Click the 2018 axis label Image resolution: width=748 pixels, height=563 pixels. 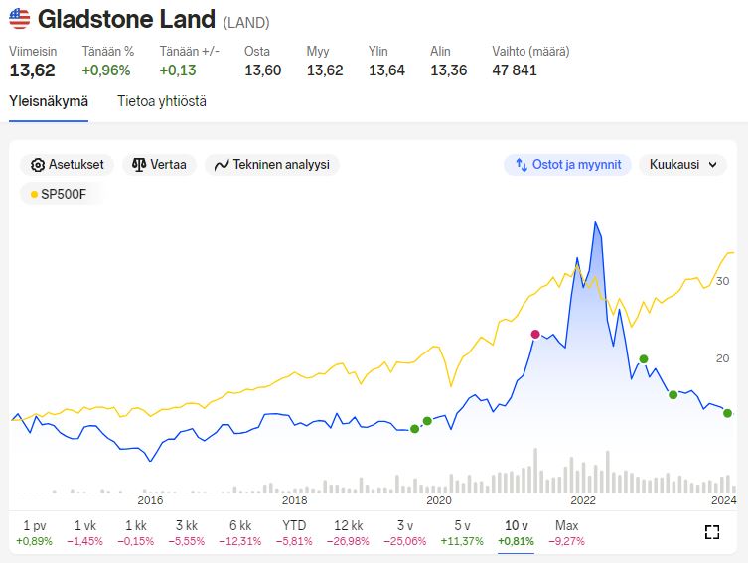coord(294,500)
